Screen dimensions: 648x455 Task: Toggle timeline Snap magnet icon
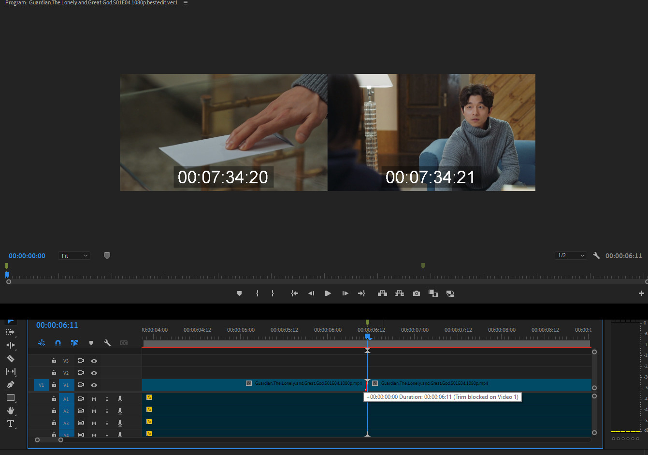pos(58,343)
